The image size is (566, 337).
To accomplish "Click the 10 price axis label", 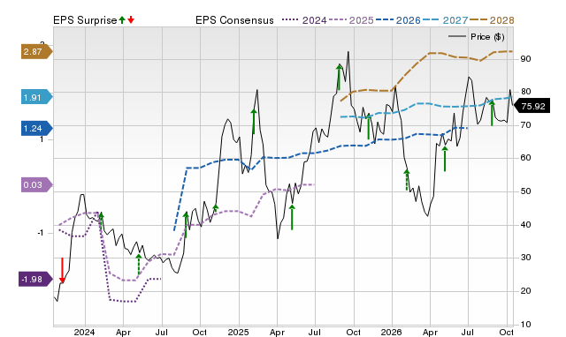I will click(x=525, y=325).
